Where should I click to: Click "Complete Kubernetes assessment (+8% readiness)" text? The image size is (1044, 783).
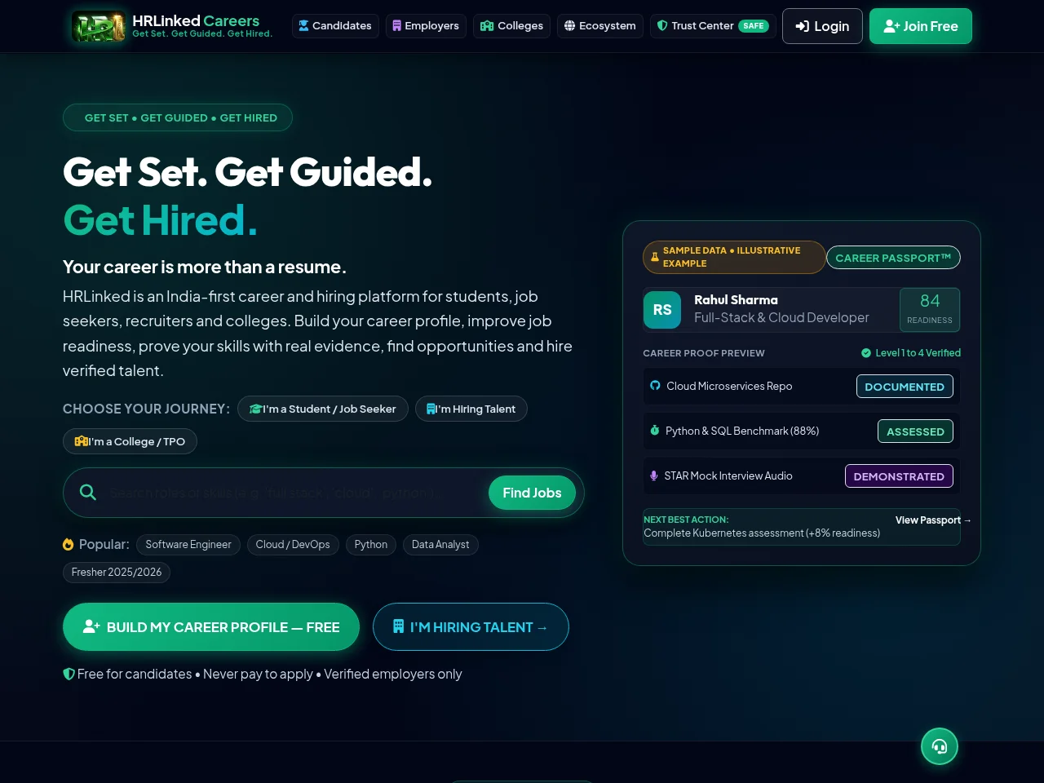tap(762, 533)
